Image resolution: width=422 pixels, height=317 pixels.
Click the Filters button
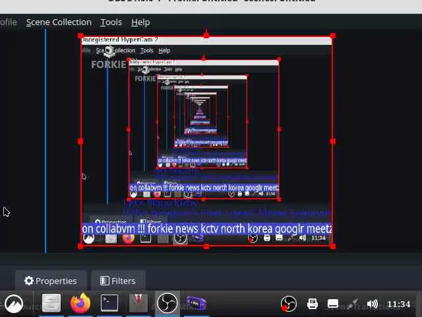coord(118,281)
